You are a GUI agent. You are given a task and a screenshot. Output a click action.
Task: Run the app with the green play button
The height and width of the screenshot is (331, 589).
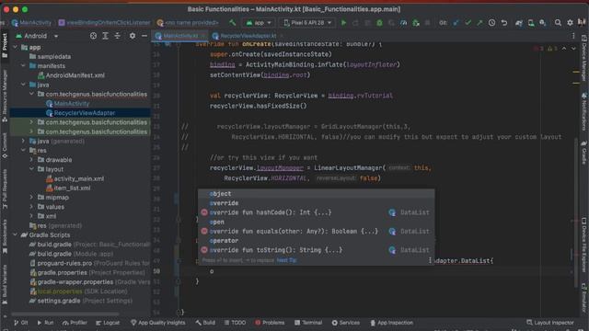tap(343, 23)
